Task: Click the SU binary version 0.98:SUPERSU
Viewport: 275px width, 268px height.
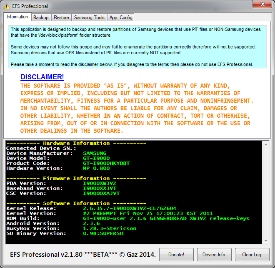Action: pos(103,233)
